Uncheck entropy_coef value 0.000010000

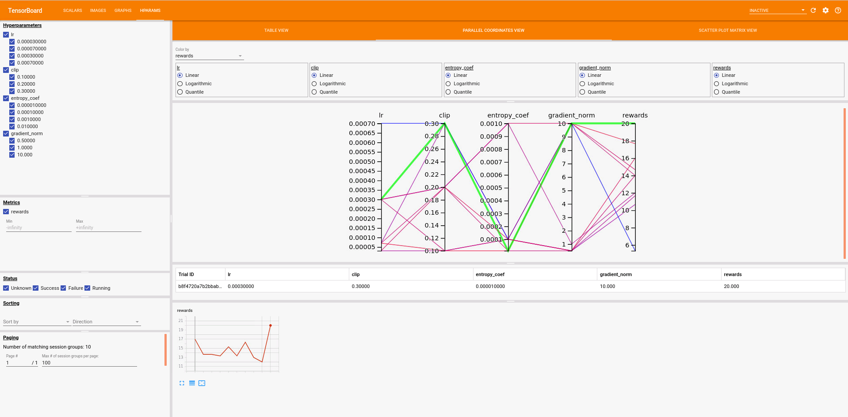pyautogui.click(x=12, y=105)
